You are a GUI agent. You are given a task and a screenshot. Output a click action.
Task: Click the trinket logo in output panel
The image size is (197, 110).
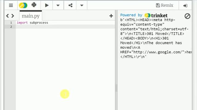pyautogui.click(x=156, y=16)
